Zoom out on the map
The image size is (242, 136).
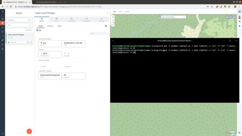tap(113, 20)
